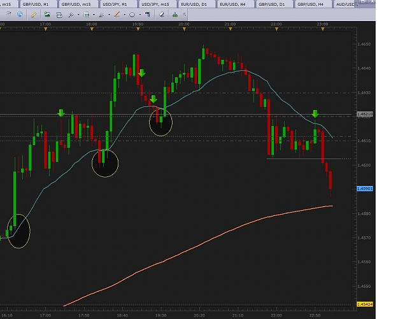Select the eraser delete tool
398x319 pixels.
pos(162,15)
